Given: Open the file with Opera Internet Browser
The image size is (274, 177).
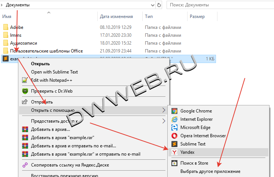Looking at the screenshot, I should (203, 136).
